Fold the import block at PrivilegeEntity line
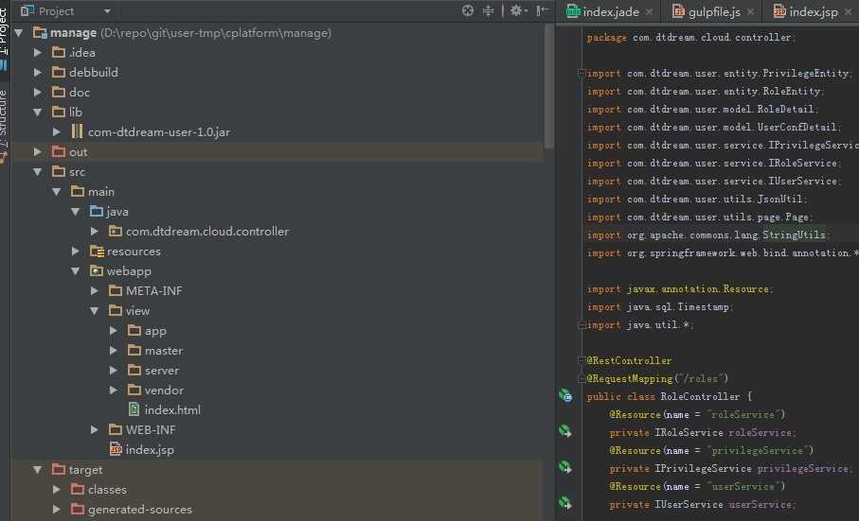The image size is (859, 521). click(x=582, y=73)
